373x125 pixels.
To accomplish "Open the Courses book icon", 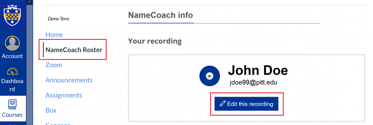I will [x=12, y=104].
